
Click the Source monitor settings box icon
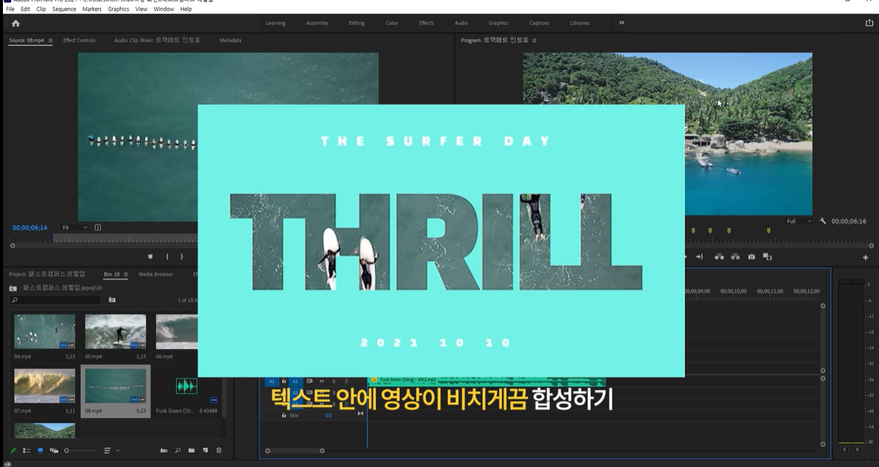click(x=98, y=227)
